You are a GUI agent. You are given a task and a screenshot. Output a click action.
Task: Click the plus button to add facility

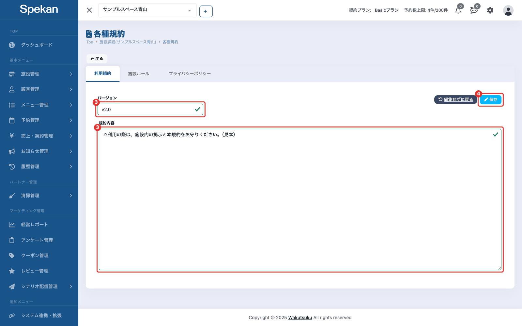206,11
